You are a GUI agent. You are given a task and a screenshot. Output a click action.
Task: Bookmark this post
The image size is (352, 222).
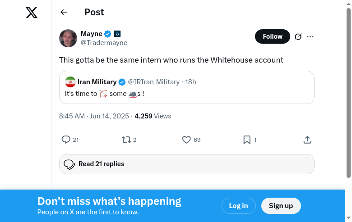(247, 140)
